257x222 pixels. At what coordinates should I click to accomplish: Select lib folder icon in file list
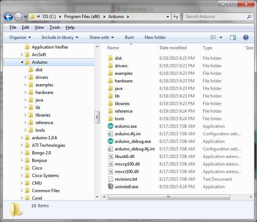tap(111, 96)
